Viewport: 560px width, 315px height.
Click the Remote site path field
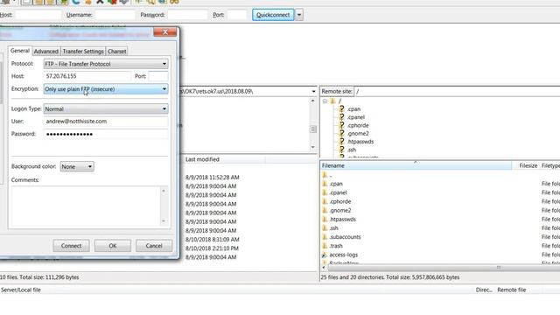(x=457, y=91)
